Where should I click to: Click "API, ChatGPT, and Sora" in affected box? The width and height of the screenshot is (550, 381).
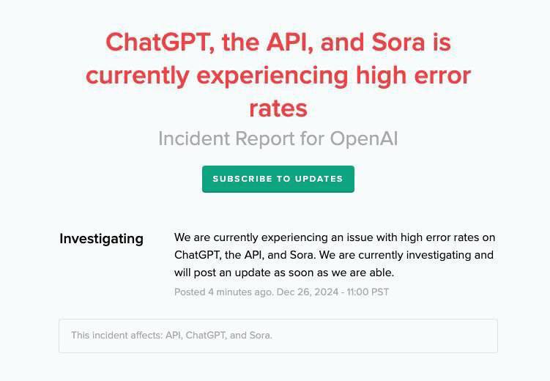218,336
